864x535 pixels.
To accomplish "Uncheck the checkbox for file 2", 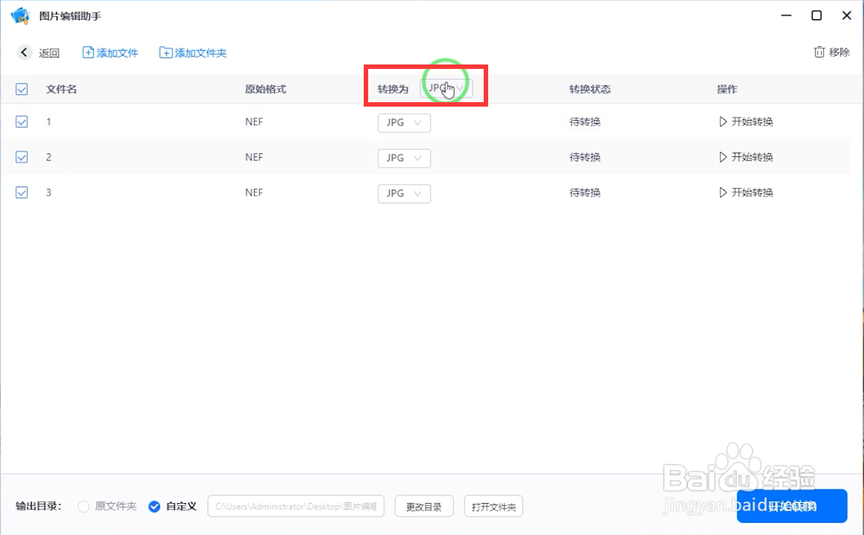I will (22, 157).
